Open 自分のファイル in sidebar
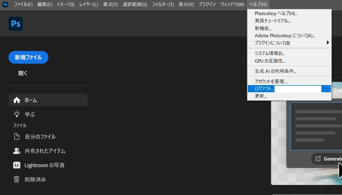The width and height of the screenshot is (342, 195). (48, 137)
